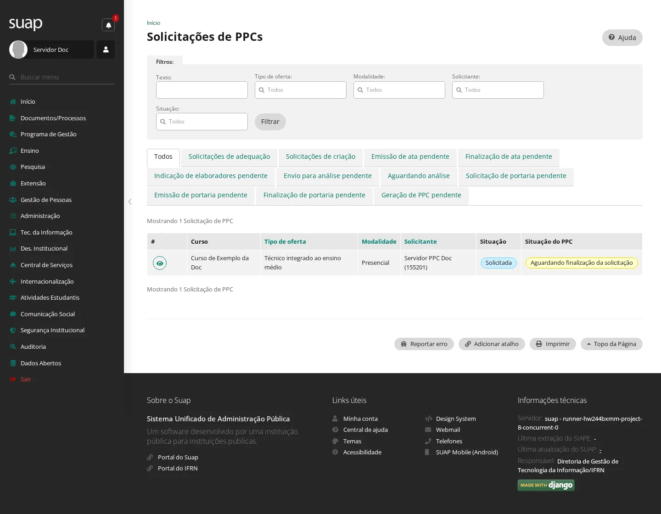The height and width of the screenshot is (514, 661).
Task: Sort table by Modalidade column
Action: [379, 242]
